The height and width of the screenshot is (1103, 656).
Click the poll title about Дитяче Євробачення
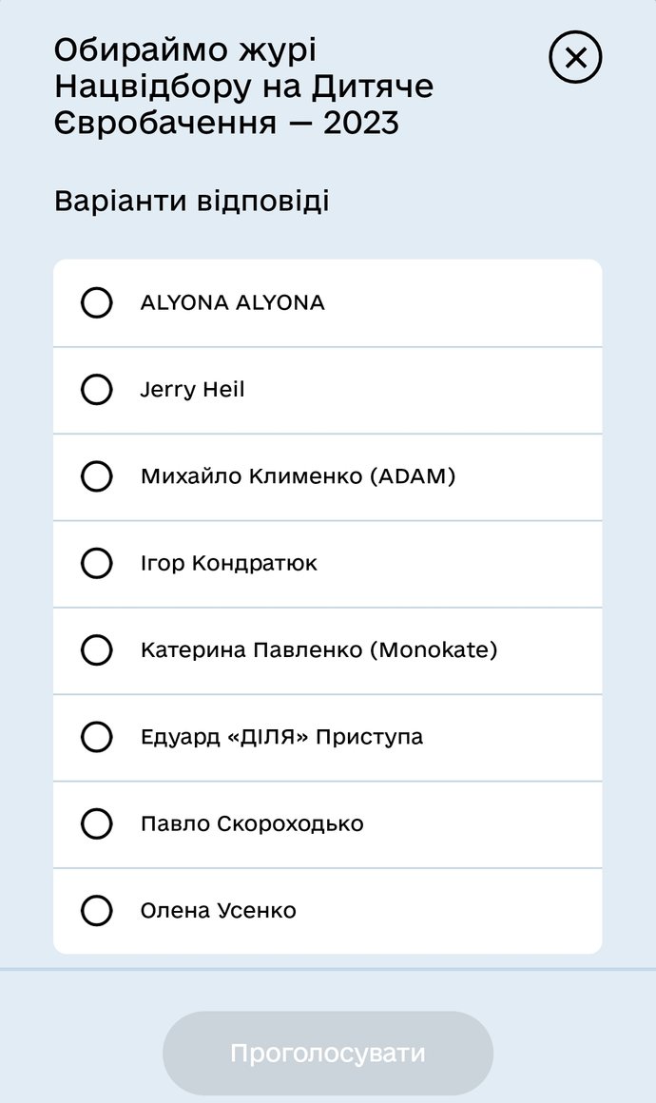pos(243,87)
